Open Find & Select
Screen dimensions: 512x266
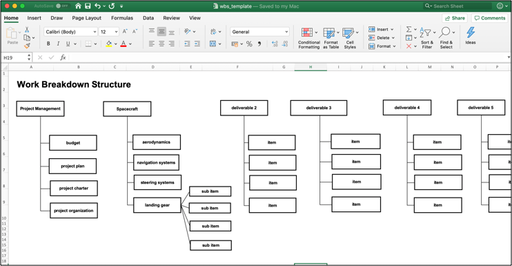(446, 38)
